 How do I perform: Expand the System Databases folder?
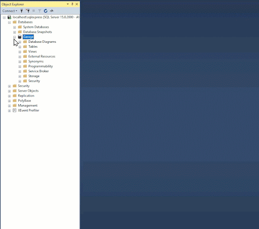point(15,27)
